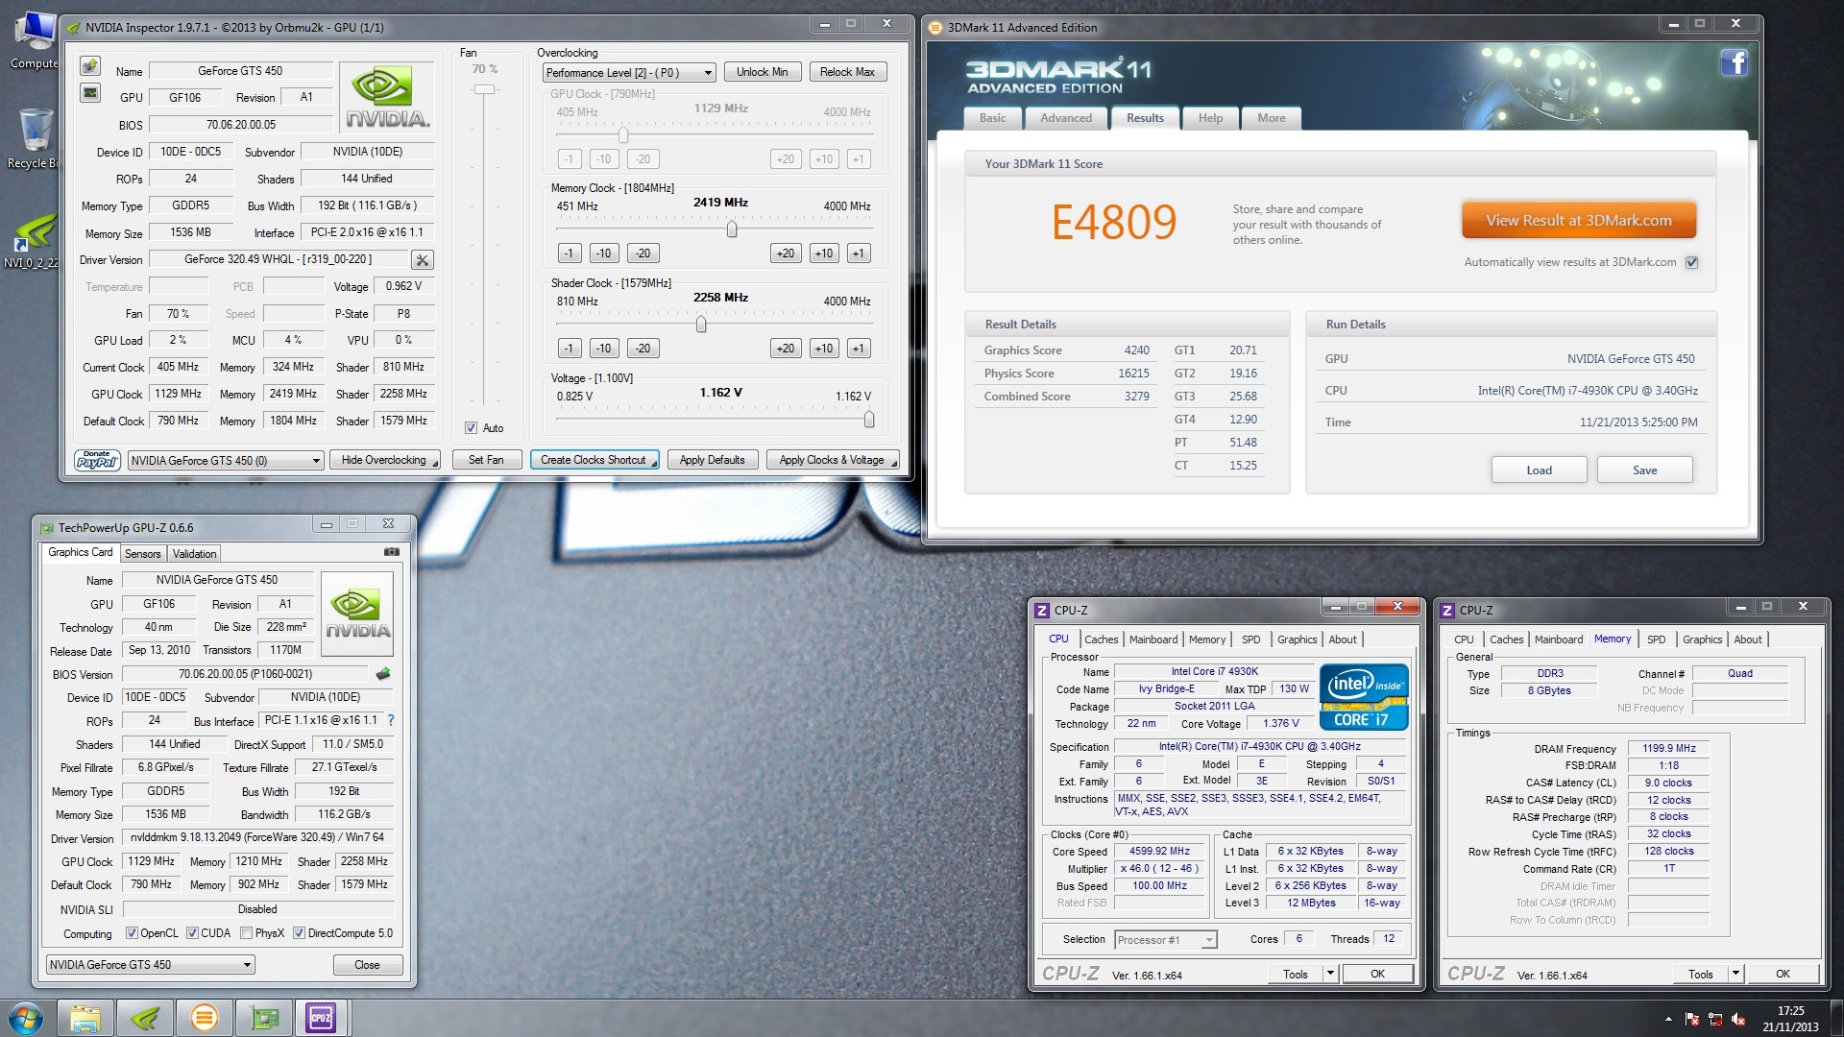Open the Sensors tab in GPU-Z
The height and width of the screenshot is (1037, 1844).
tap(143, 554)
